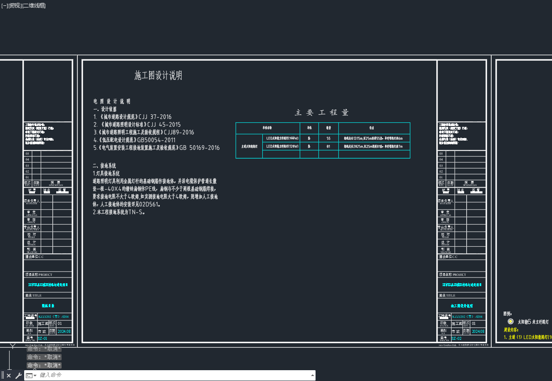This screenshot has width=552, height=381.
Task: Select the SZ-01 drawing number text
Action: 42,339
